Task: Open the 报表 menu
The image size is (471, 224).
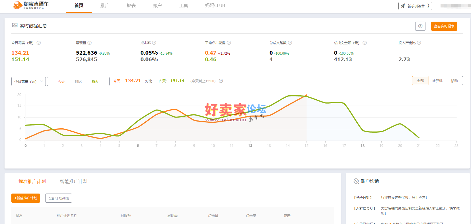Action: [x=131, y=6]
